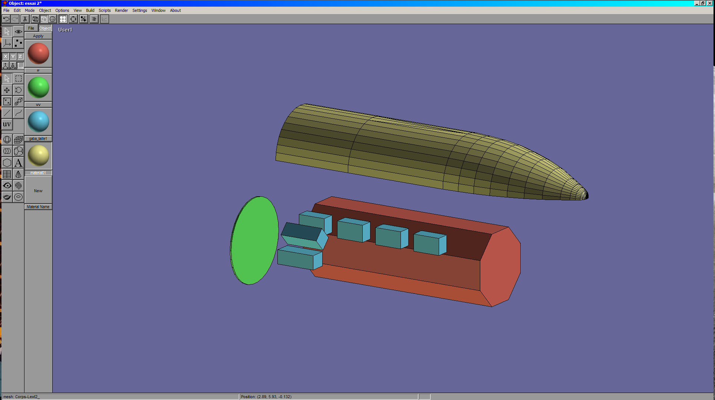Open the Render menu

click(121, 10)
